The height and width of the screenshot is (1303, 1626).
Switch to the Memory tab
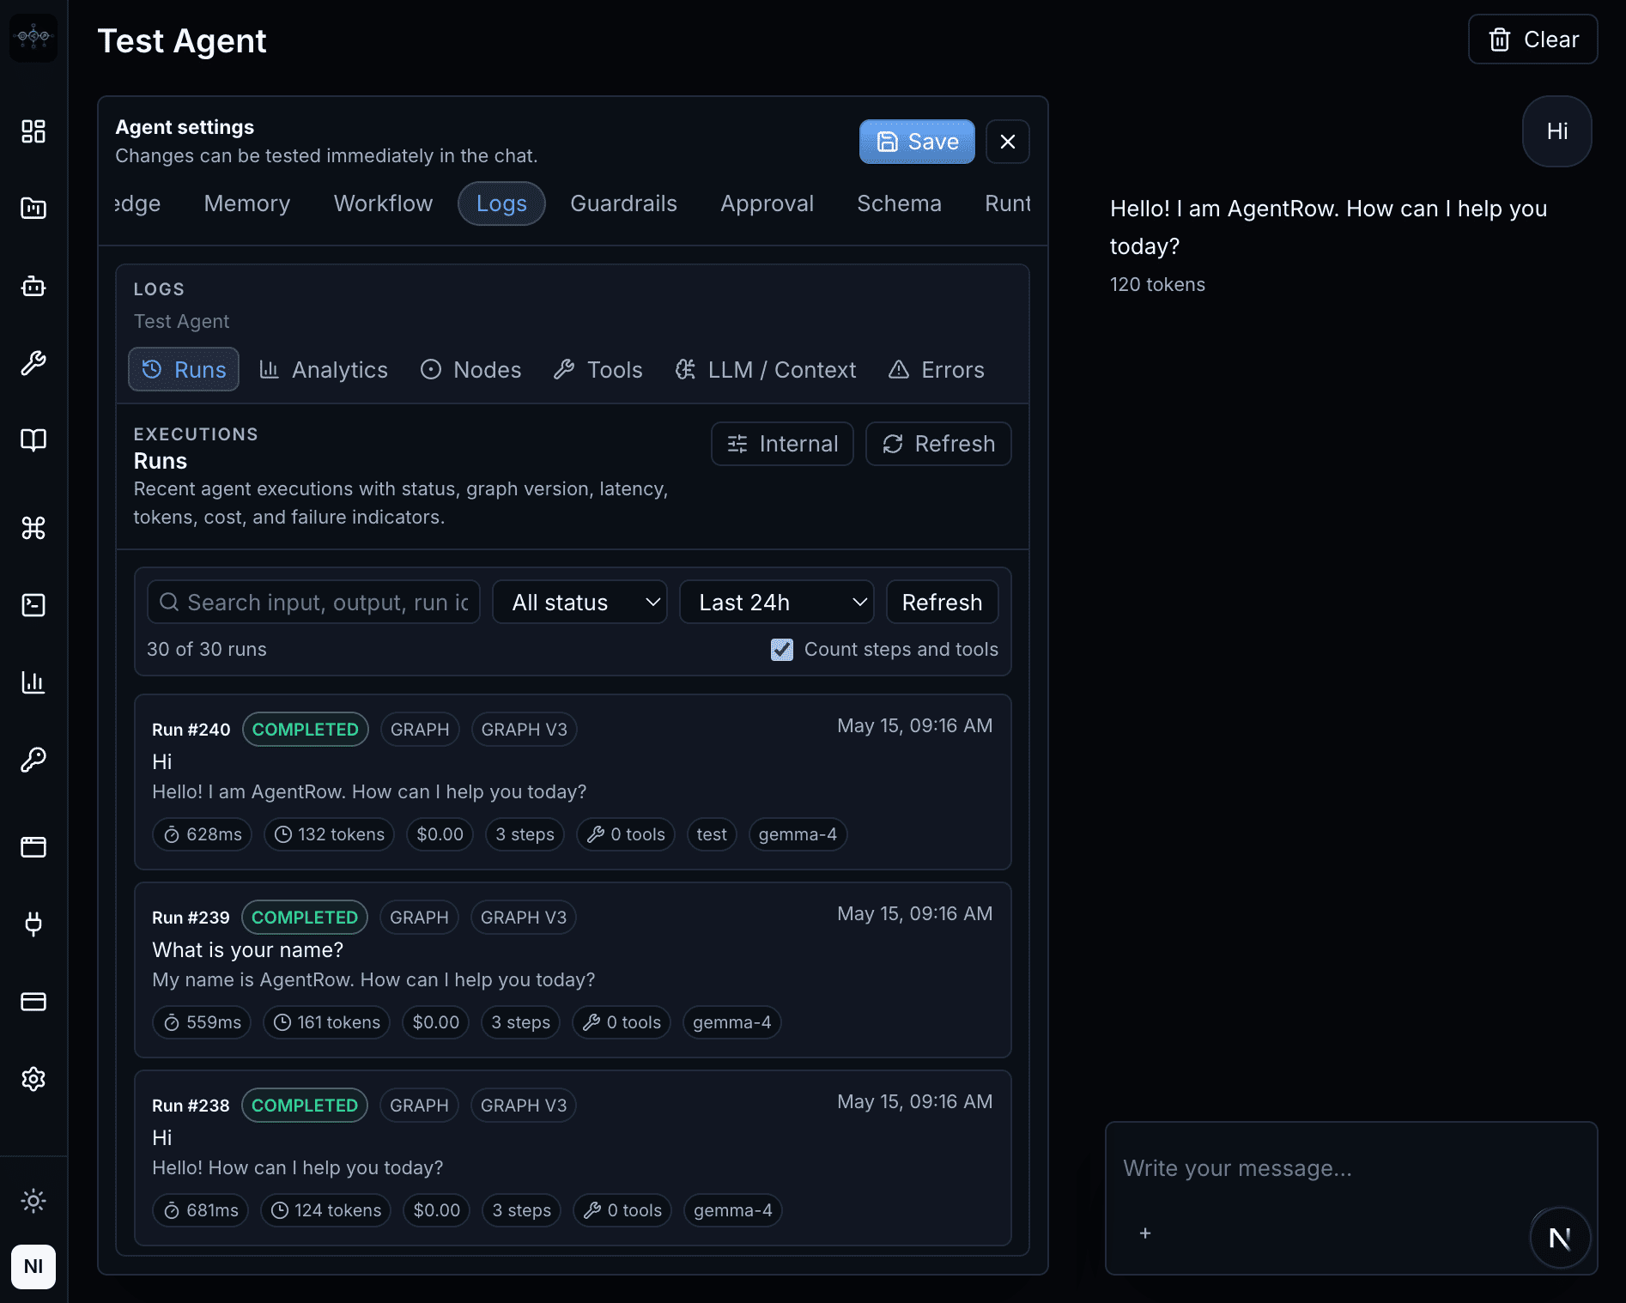247,203
